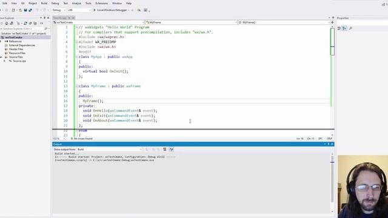The image size is (388, 218).
Task: Click View Code icon in Solution Explorer
Action: click(42, 23)
